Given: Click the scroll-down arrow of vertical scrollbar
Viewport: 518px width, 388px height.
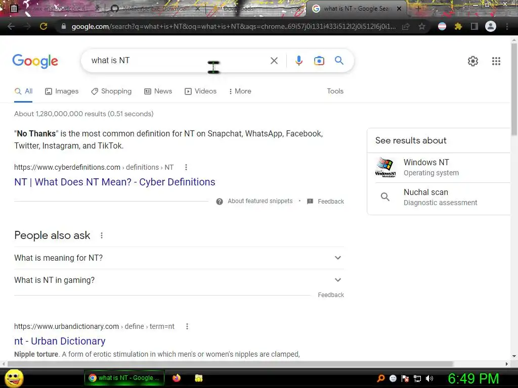Looking at the screenshot, I should tap(514, 356).
